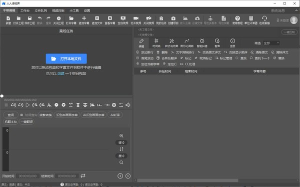Open a project with 打开工程

(x=18, y=20)
